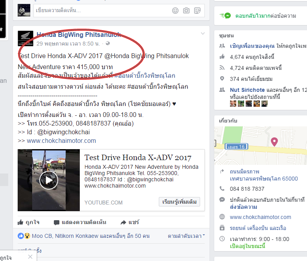
Task: Click the messenger quick-reply badge icon
Action: tap(225, 16)
